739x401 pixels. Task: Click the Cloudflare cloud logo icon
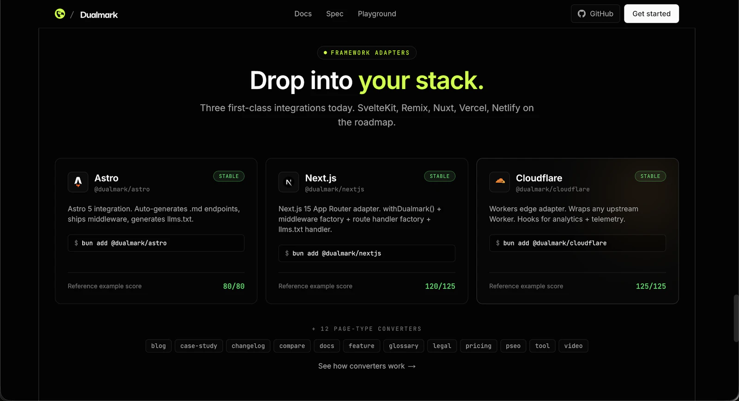click(500, 182)
